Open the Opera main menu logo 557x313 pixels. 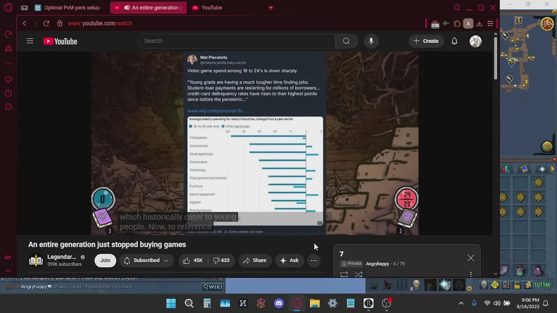point(8,7)
